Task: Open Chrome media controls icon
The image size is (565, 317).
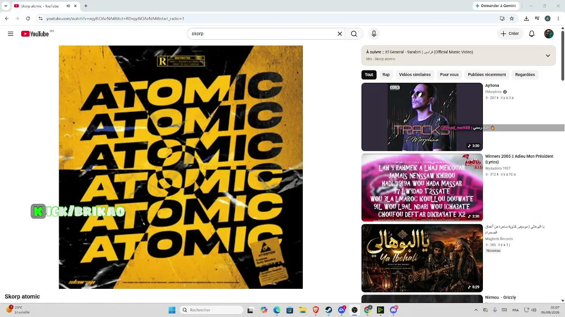Action: click(537, 18)
